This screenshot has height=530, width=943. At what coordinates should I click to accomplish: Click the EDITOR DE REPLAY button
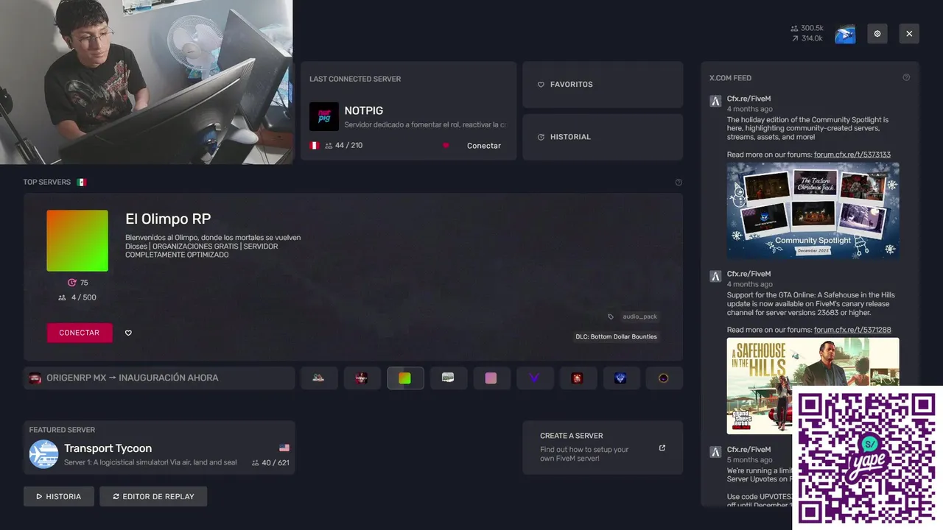153,496
